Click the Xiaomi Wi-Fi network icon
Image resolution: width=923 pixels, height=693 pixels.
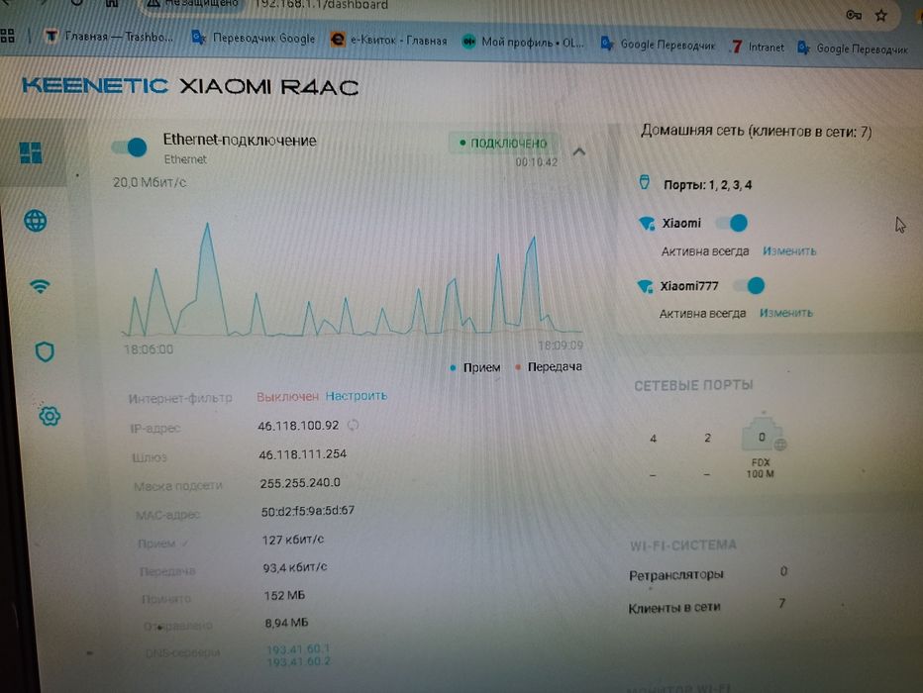(647, 224)
